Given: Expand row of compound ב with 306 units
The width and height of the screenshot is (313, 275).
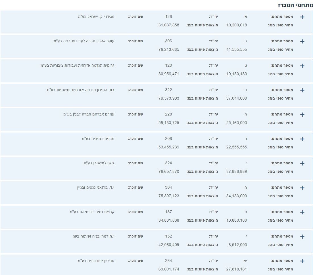Looking at the screenshot, I should tap(302, 41).
